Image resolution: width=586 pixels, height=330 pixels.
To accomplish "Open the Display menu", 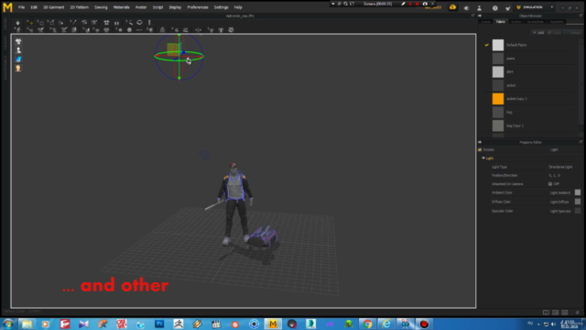I will coord(175,7).
